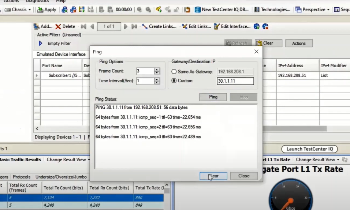
Task: Click the Clear filter button
Action: click(x=268, y=43)
